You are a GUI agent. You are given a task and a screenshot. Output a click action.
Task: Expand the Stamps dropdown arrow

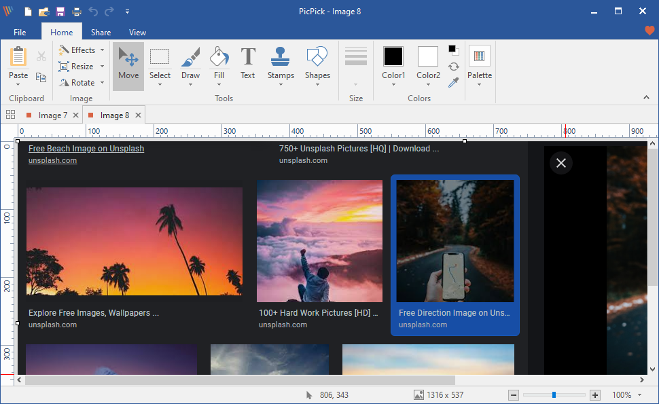(281, 85)
